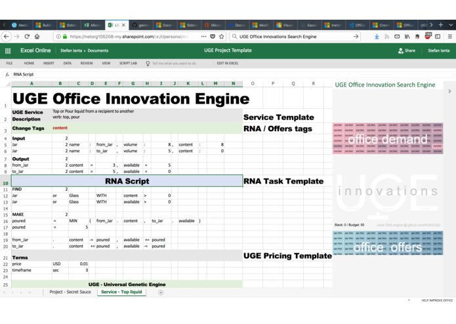
Task: Click the office demand pink grid
Action: tap(388, 138)
